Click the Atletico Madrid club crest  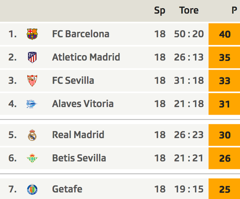pos(32,57)
